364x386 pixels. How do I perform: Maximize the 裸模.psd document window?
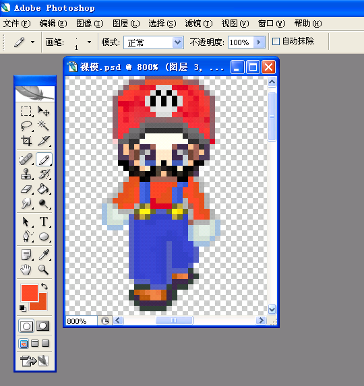253,67
